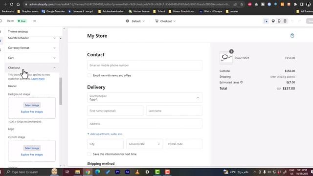The image size is (313, 176).
Task: Open Task View in taskbar
Action: pyautogui.click(x=67, y=172)
